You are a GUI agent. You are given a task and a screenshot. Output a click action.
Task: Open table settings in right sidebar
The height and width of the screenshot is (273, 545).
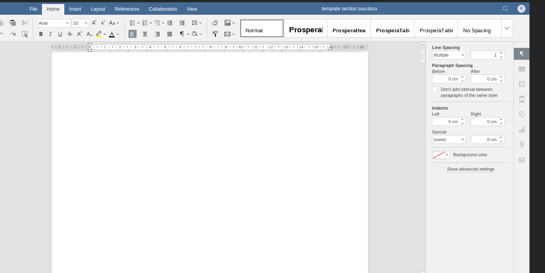pyautogui.click(x=521, y=69)
